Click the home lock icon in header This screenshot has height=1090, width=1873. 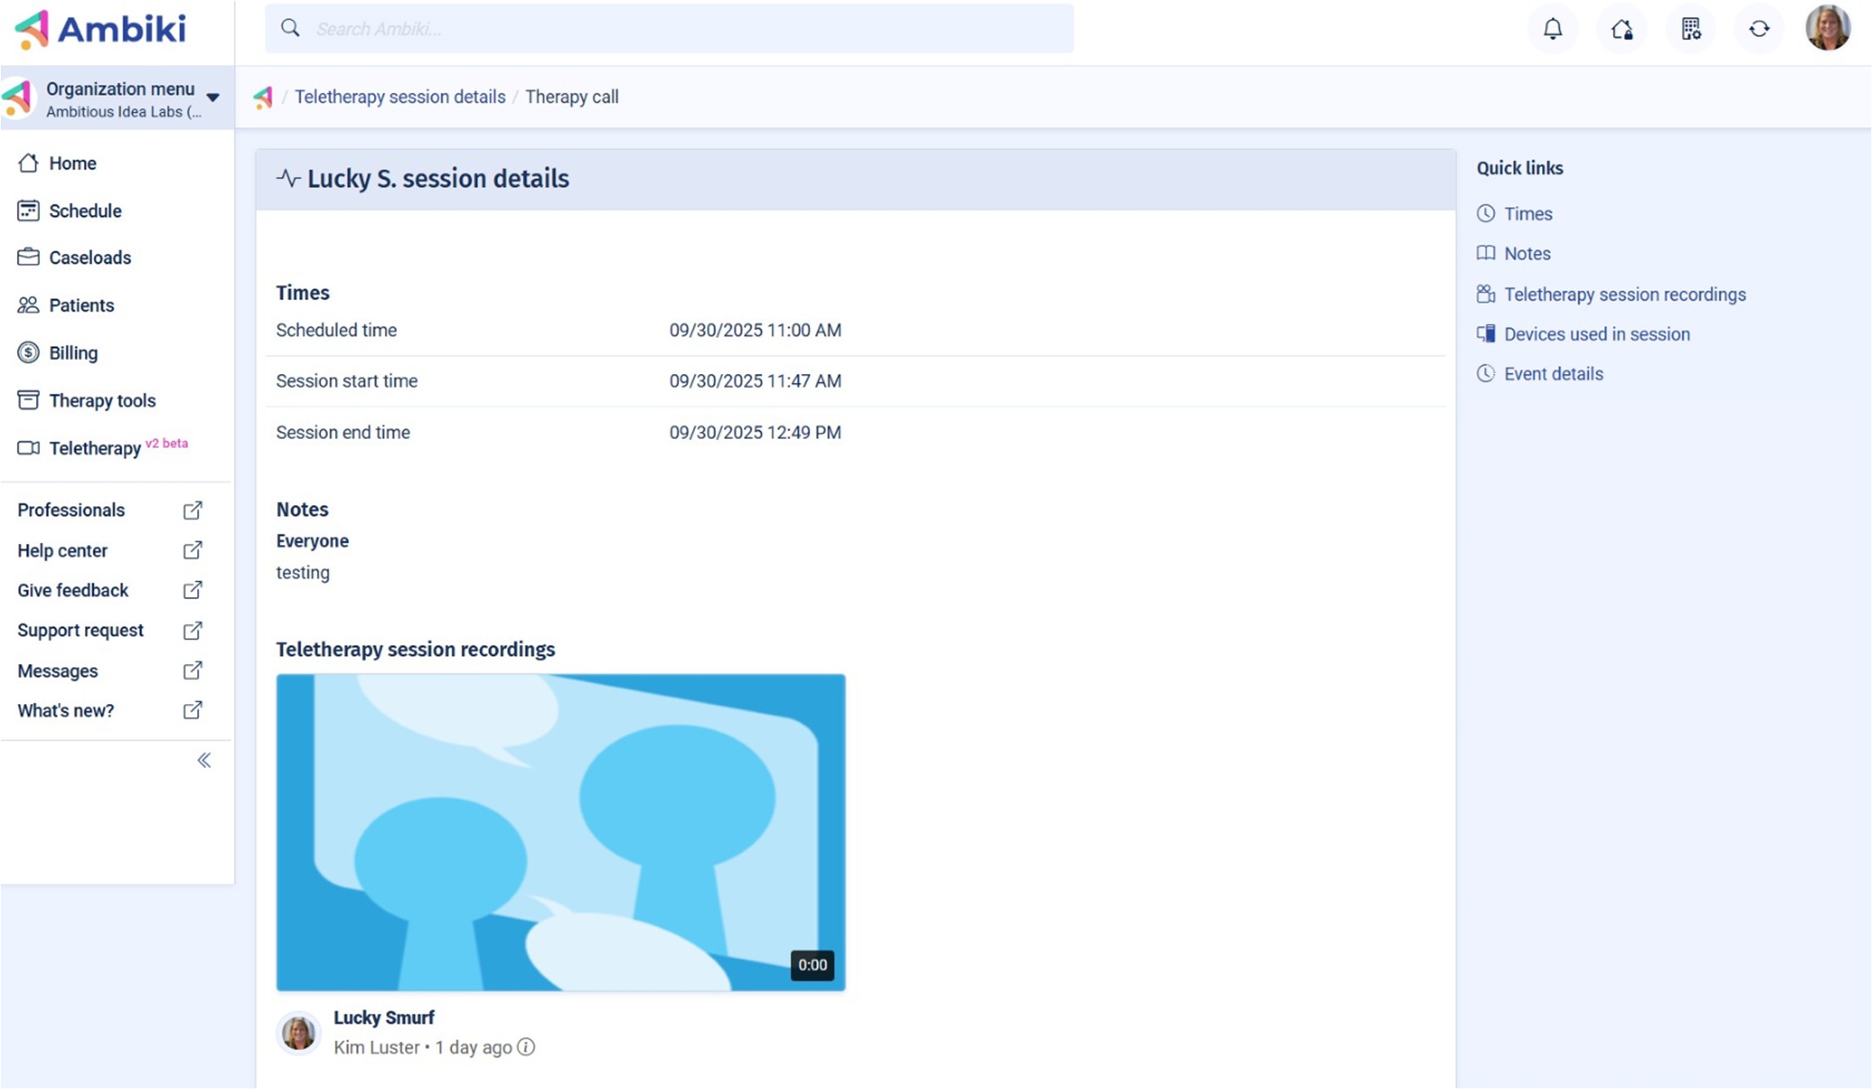(1622, 29)
